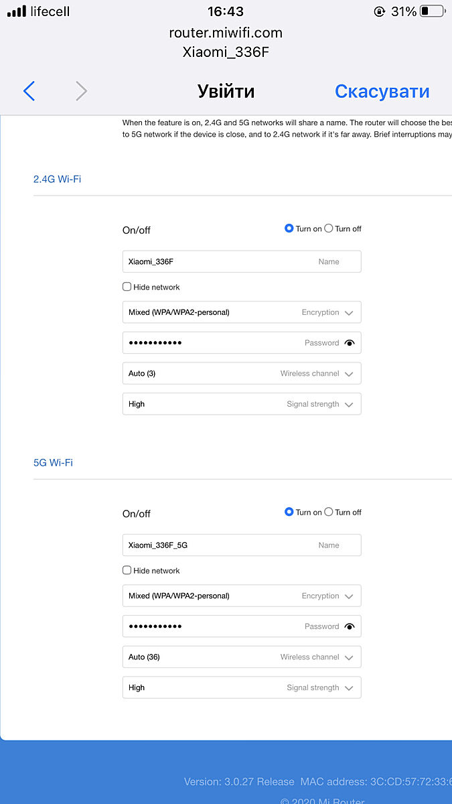Tap the cellular signal bars icon
This screenshot has height=804, width=452.
(17, 11)
